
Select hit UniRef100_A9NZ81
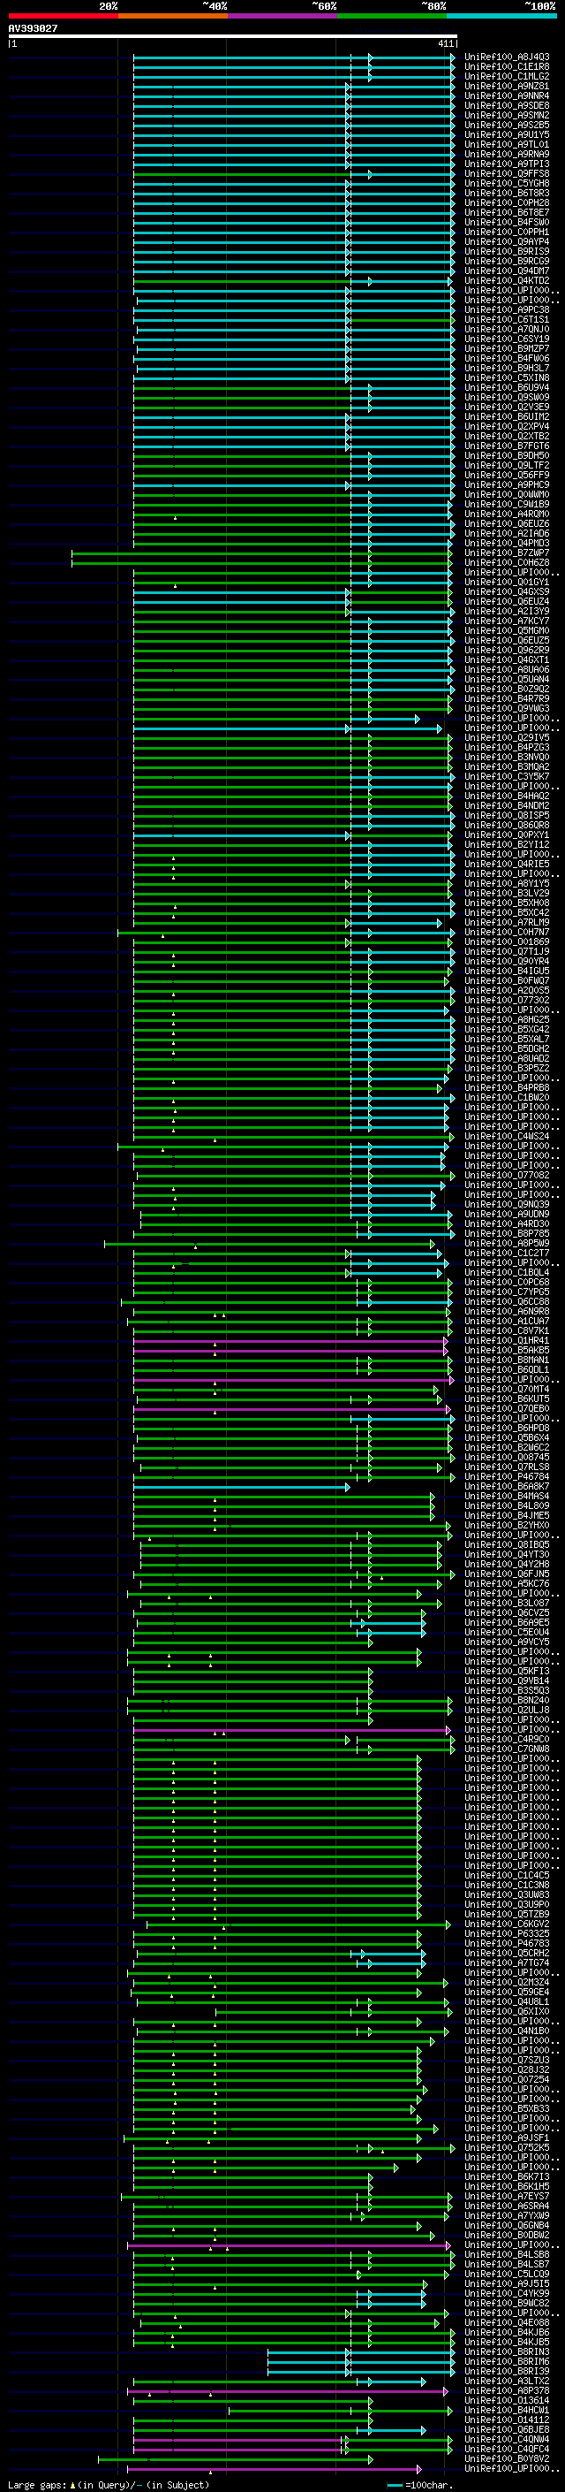tap(507, 86)
